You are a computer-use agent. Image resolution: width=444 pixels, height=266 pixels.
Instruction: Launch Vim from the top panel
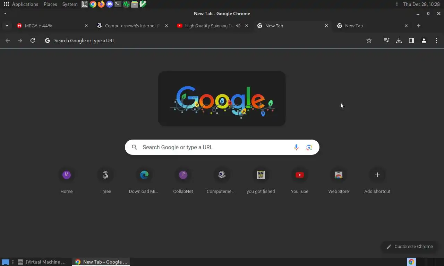(143, 4)
